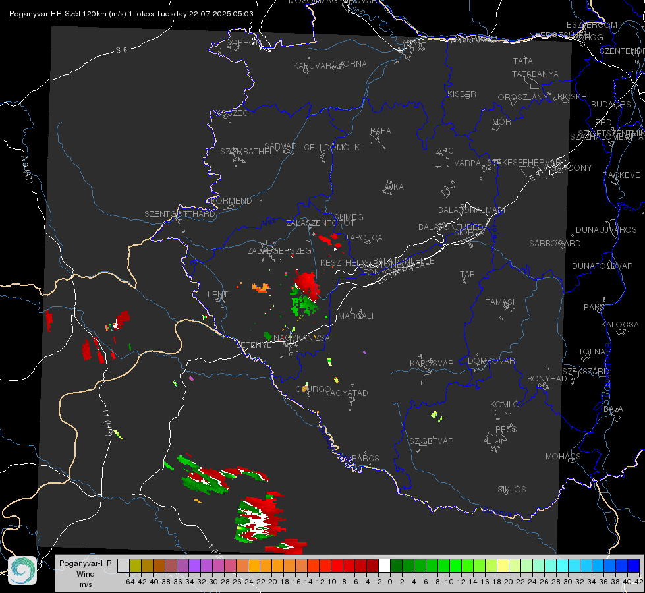Click the DUNAÚJVÁROS city label
The image size is (645, 593).
click(606, 230)
